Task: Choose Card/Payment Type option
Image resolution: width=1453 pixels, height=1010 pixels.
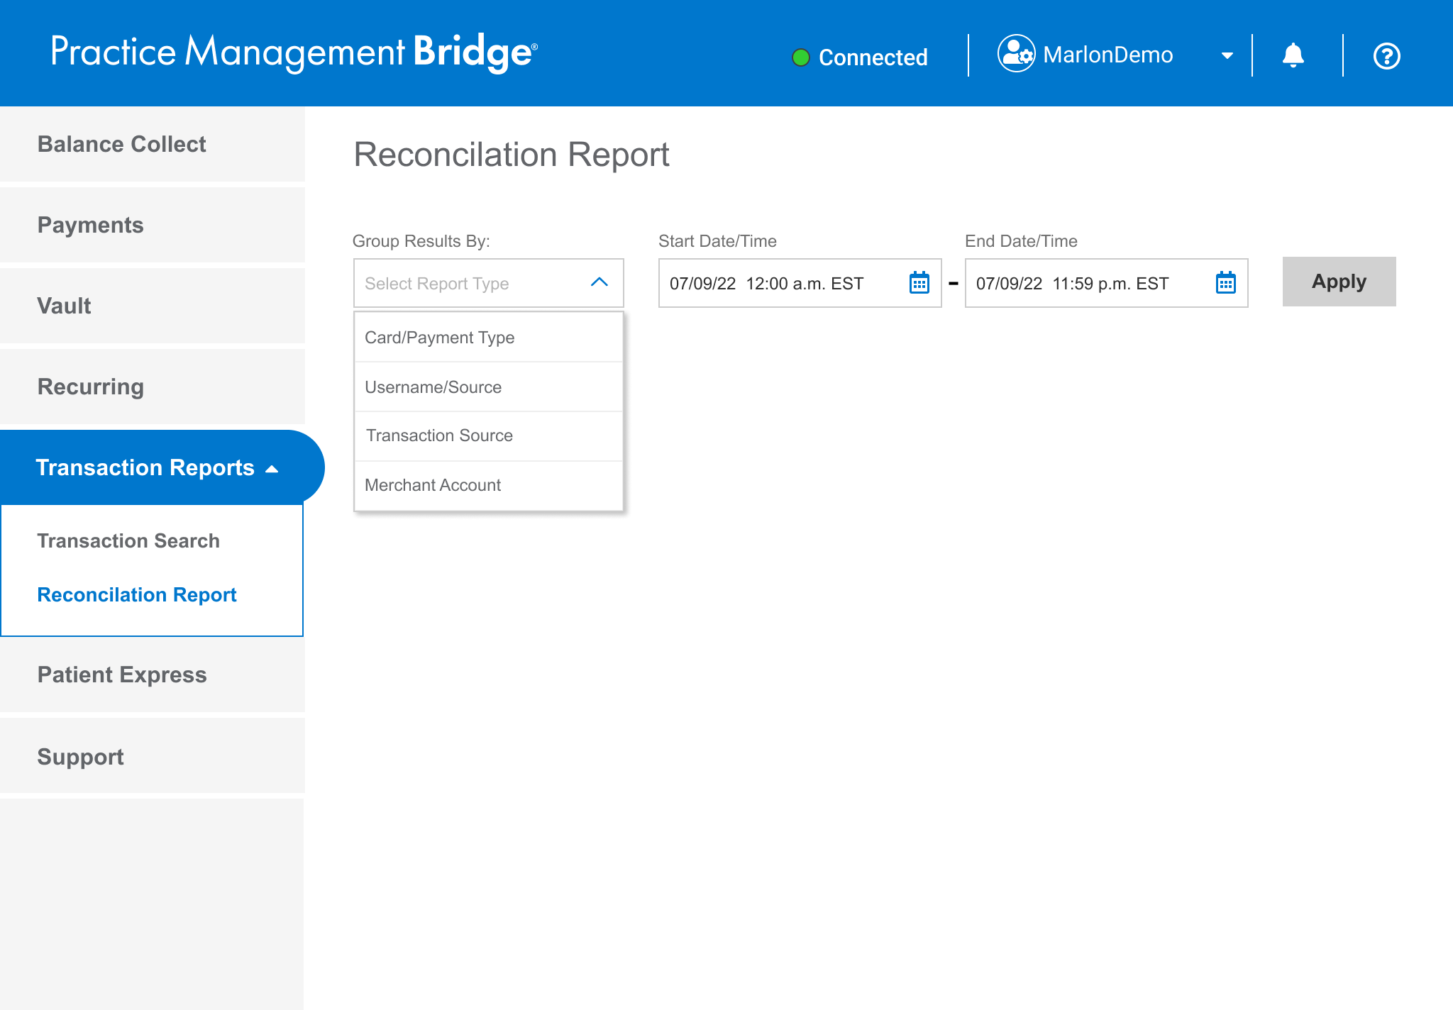Action: pos(439,338)
